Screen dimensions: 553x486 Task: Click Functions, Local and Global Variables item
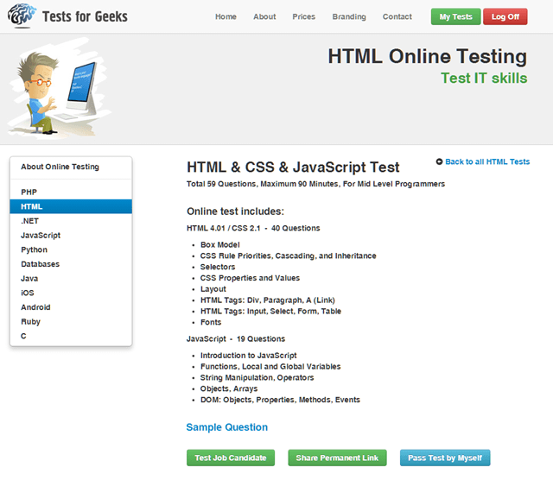270,367
